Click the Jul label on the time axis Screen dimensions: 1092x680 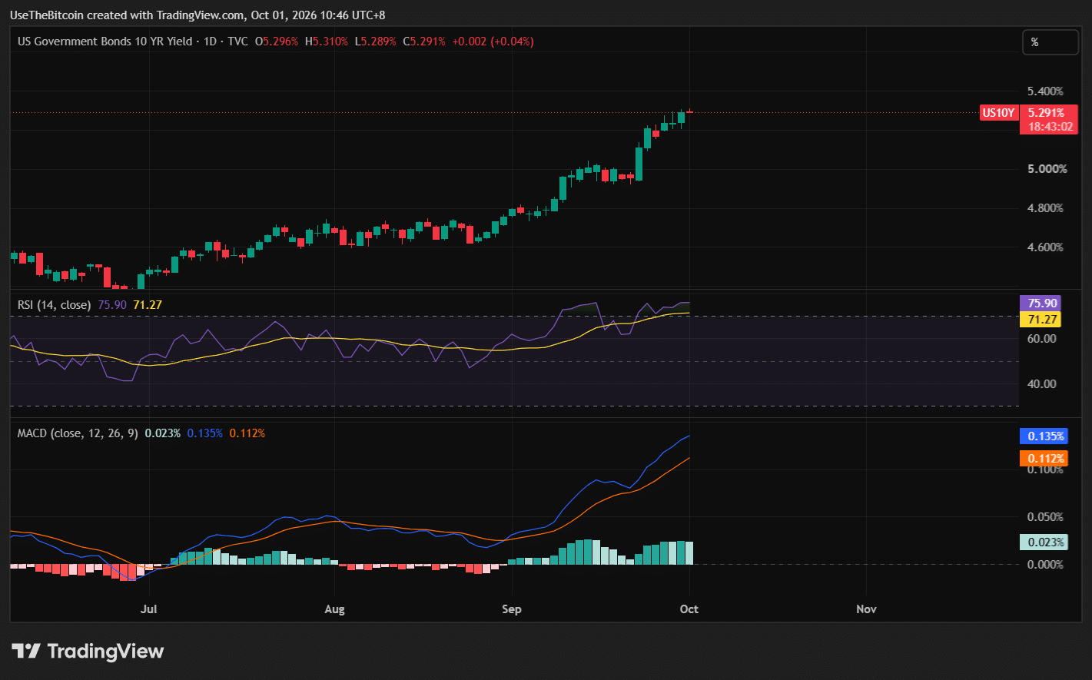[x=149, y=609]
